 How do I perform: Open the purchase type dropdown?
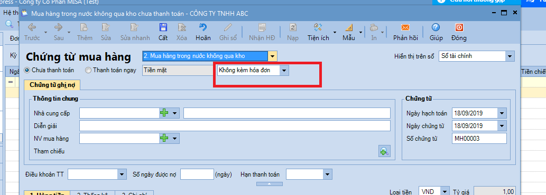(272, 56)
